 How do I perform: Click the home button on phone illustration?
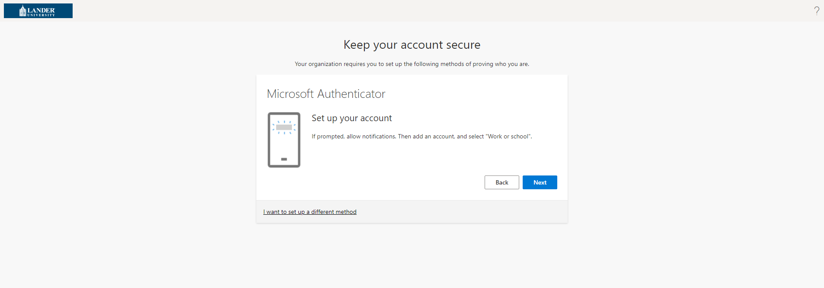click(x=284, y=159)
